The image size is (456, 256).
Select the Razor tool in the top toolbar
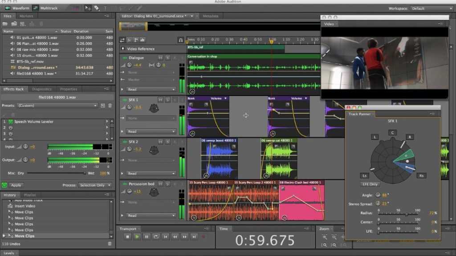pos(96,8)
